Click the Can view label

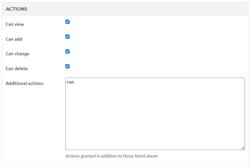[x=15, y=24]
